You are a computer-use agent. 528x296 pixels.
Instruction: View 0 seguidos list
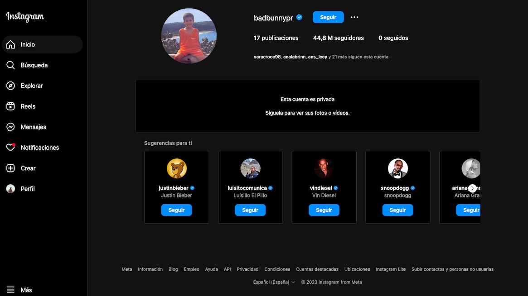point(393,38)
